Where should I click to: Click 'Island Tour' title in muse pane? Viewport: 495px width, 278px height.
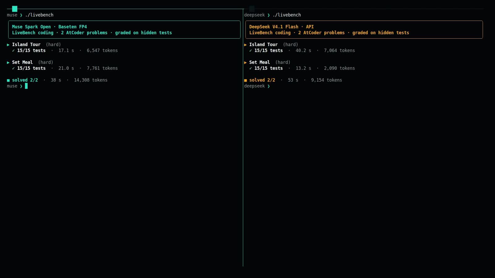(26, 44)
